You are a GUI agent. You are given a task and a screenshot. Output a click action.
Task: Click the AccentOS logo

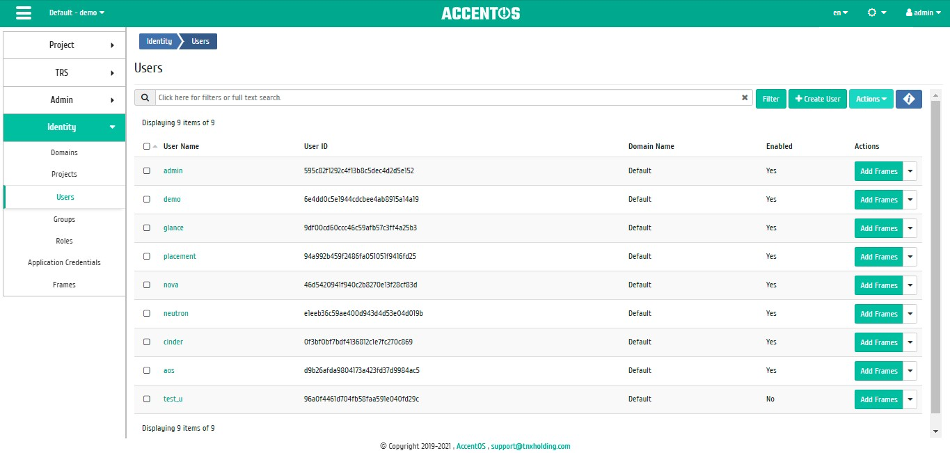(x=480, y=13)
